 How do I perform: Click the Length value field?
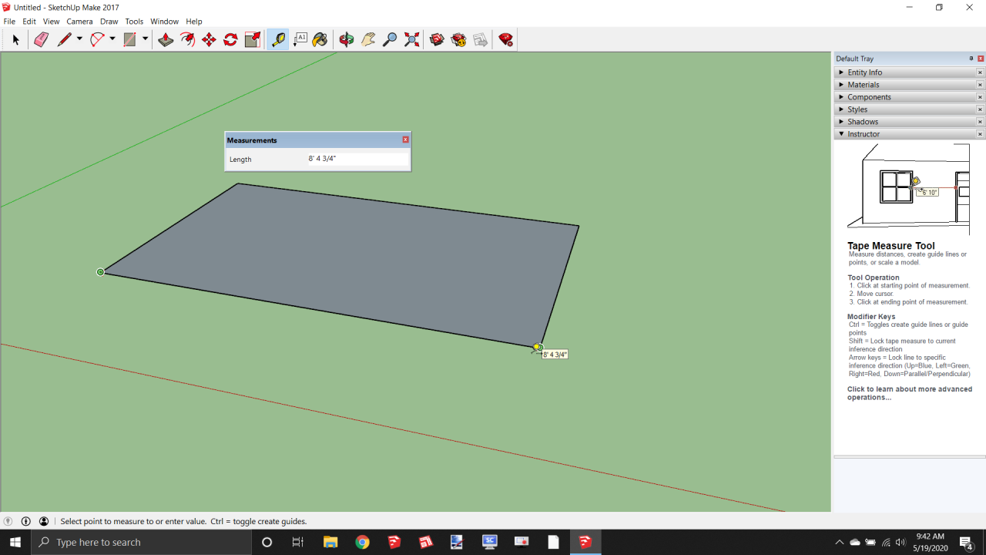(357, 159)
